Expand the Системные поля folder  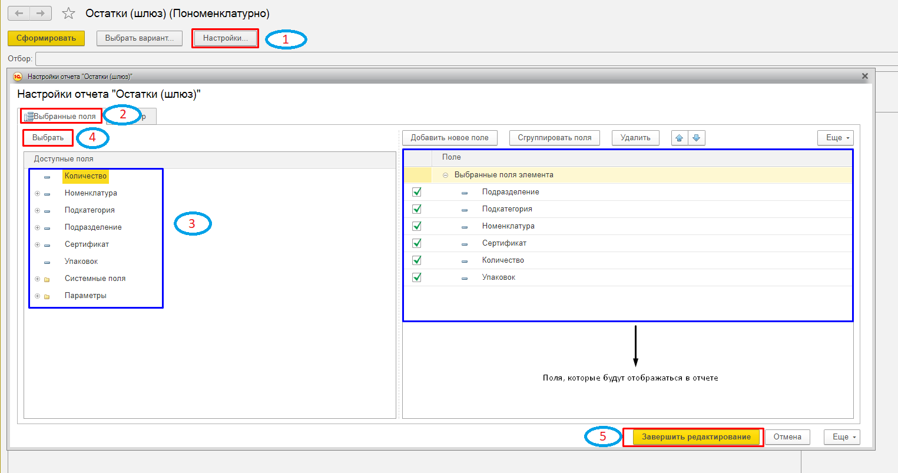(x=37, y=279)
